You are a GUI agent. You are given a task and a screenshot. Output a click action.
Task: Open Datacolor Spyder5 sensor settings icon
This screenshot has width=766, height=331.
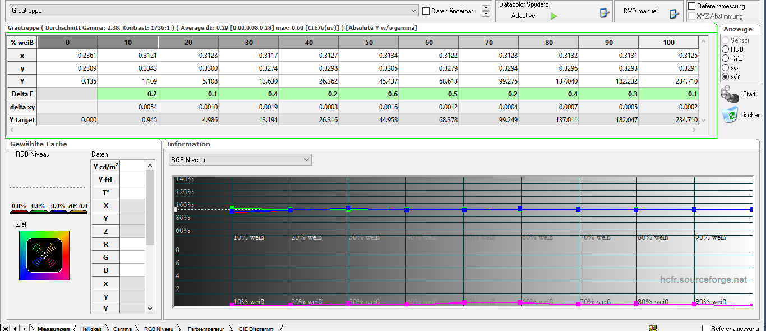(x=605, y=13)
